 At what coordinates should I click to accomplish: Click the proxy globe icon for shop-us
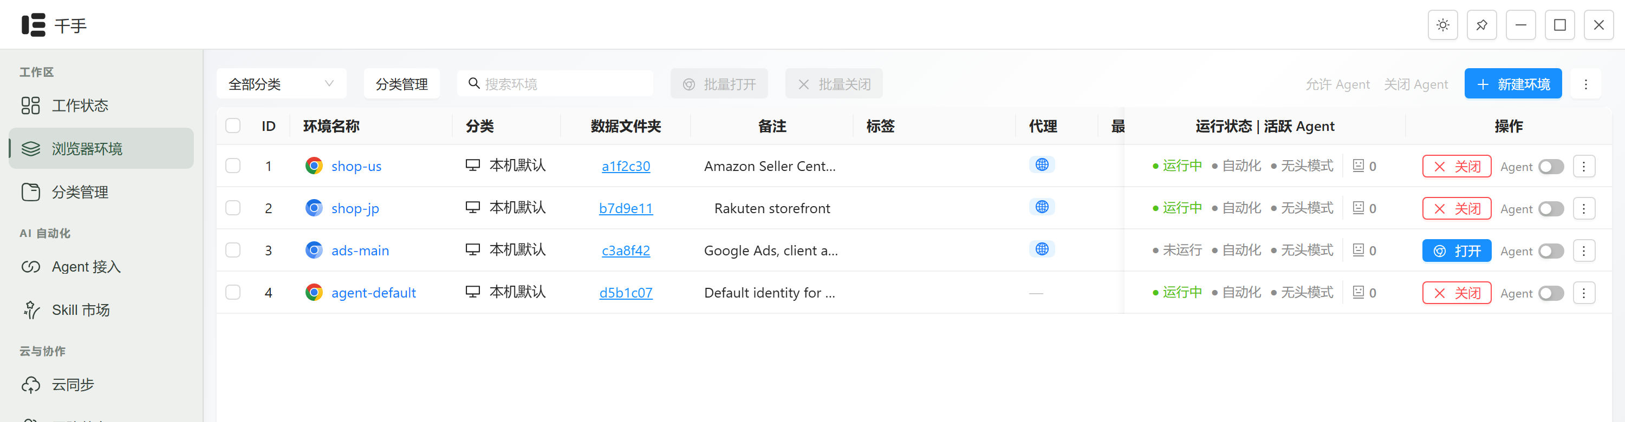pos(1042,164)
